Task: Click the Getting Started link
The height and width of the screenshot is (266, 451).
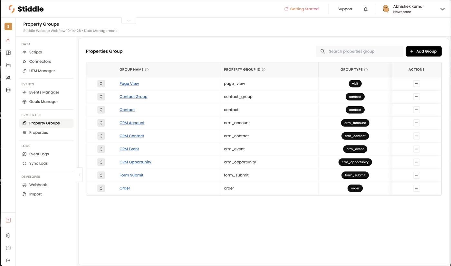Action: click(301, 9)
